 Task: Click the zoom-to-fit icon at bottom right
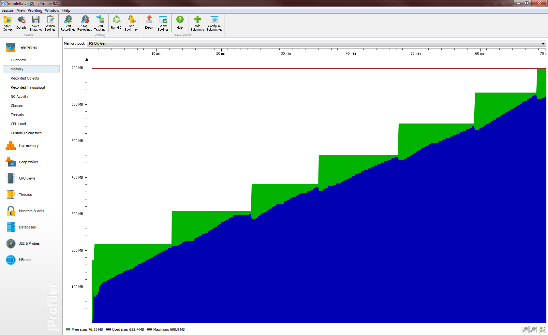(542, 329)
